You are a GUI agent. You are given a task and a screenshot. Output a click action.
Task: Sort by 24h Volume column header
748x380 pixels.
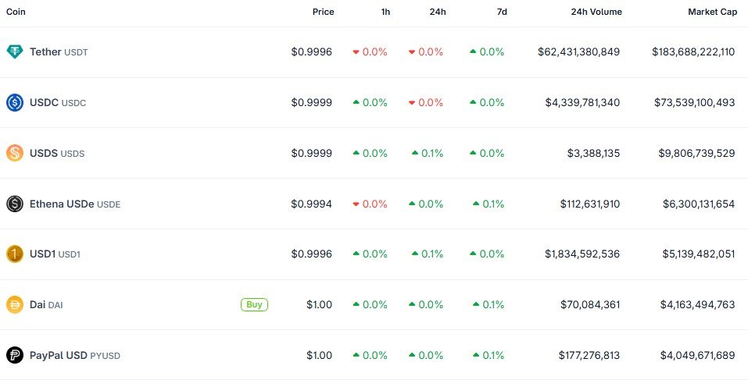click(x=596, y=12)
